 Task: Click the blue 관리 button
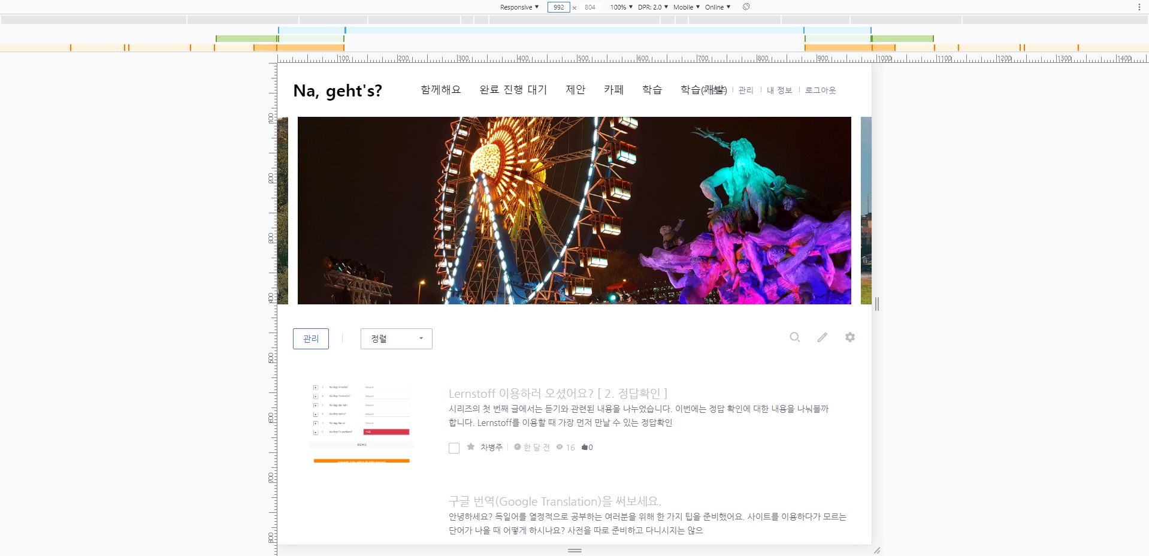pos(311,339)
